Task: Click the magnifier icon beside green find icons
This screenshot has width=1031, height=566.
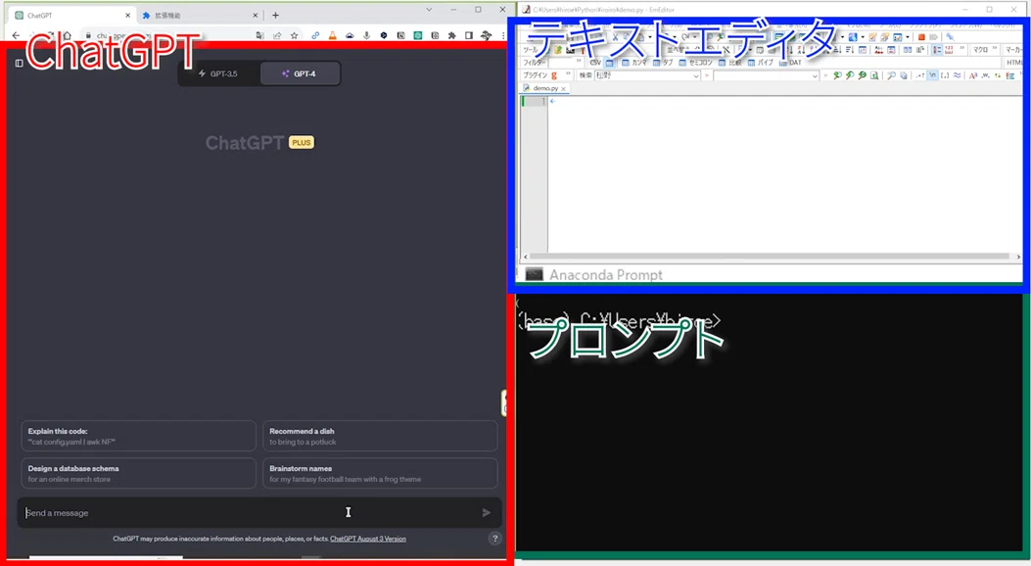Action: pos(891,75)
